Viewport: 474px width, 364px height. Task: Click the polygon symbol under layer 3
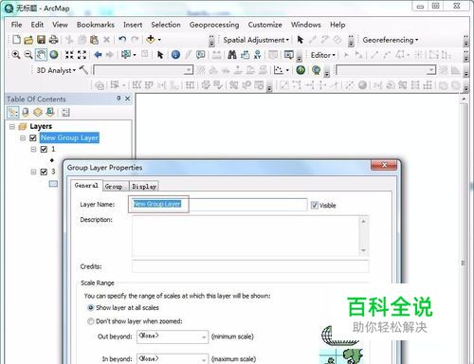click(53, 184)
